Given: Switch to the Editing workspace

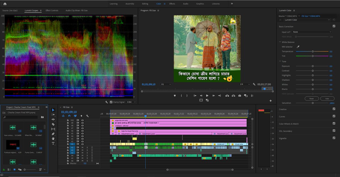Looking at the screenshot, I should point(145,4).
